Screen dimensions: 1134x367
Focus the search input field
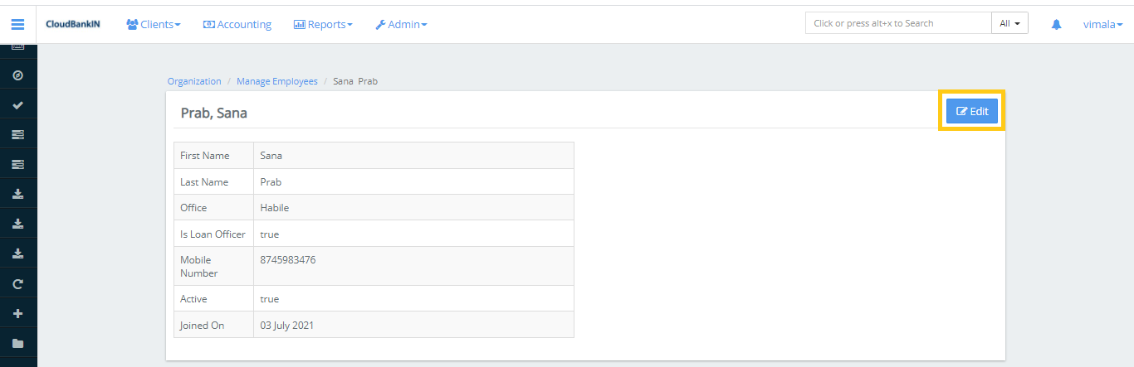click(x=897, y=23)
